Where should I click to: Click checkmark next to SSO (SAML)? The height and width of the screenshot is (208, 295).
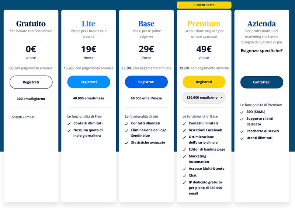pos(243,112)
